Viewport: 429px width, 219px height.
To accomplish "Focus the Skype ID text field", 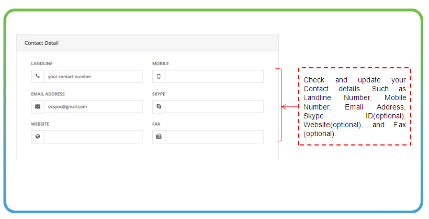I will [214, 107].
